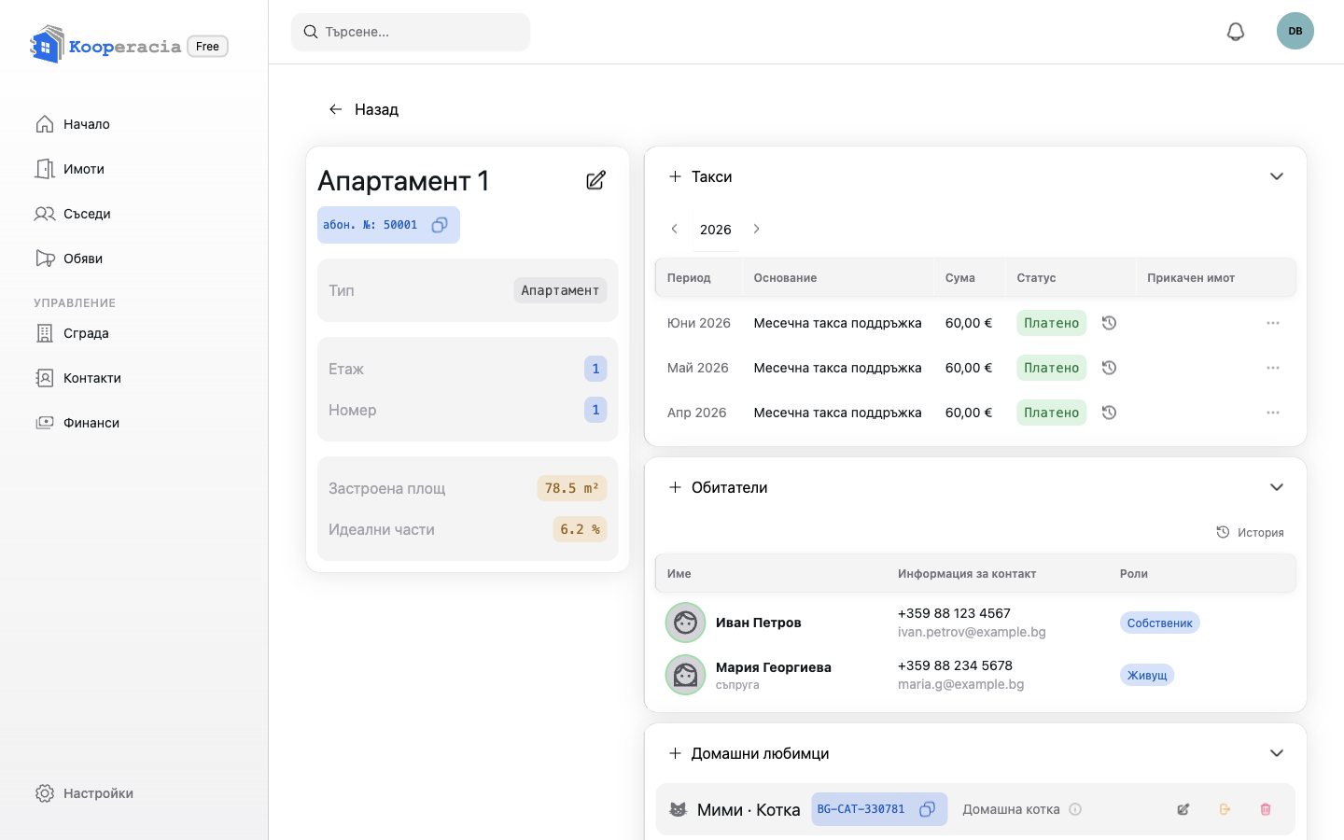Add a new fee with the Такси plus

coord(675,176)
